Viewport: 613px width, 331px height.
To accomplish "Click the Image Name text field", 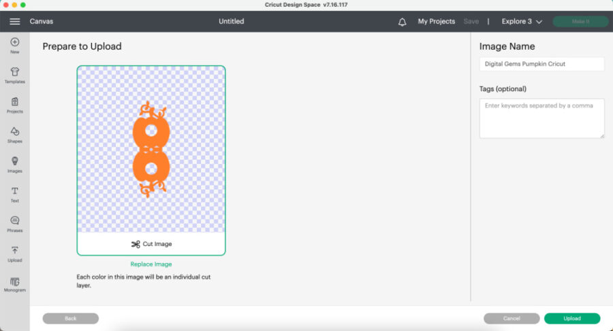I will coord(541,64).
